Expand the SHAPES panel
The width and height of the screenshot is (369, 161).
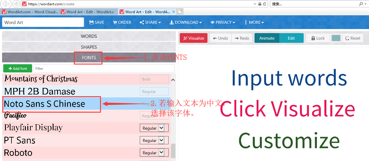coord(89,47)
